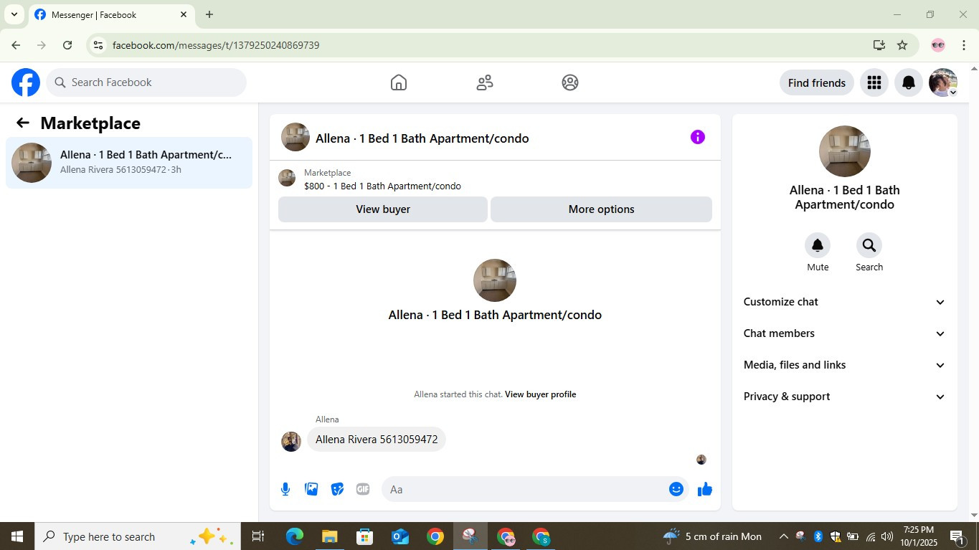
Task: Launch Microsoft Edge from the taskbar
Action: point(294,536)
